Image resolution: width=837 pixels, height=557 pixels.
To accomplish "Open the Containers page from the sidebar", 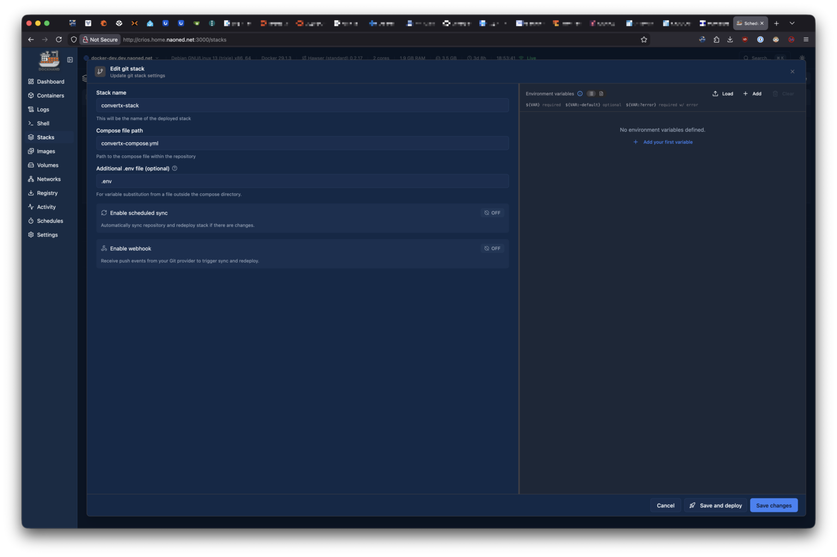I will click(50, 96).
